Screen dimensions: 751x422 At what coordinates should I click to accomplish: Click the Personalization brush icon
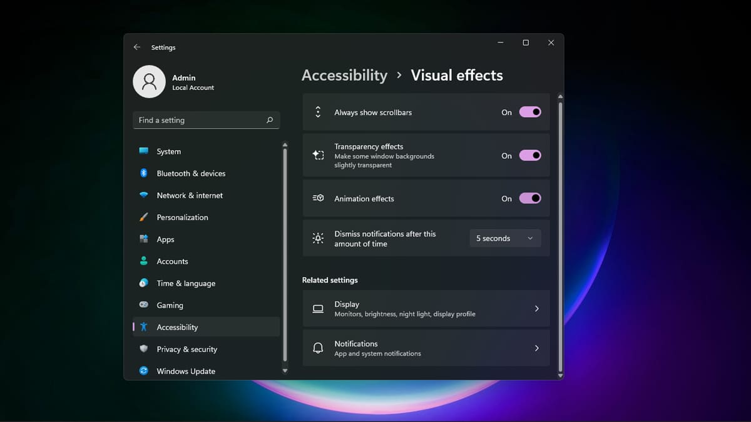coord(143,217)
